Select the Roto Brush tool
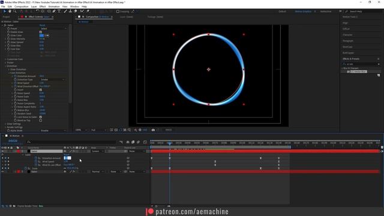Screen dimensions: 384x216 point(82,11)
